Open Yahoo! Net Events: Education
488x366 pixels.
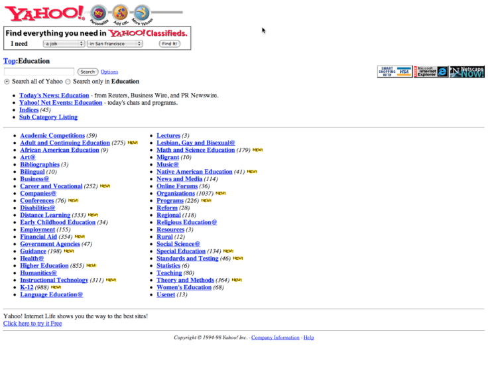[61, 103]
